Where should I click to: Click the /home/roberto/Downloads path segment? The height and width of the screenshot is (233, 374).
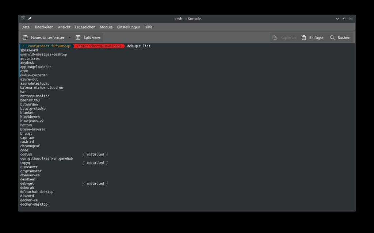[99, 46]
